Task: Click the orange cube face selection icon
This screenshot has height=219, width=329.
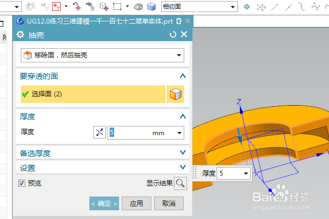Action: [x=175, y=94]
